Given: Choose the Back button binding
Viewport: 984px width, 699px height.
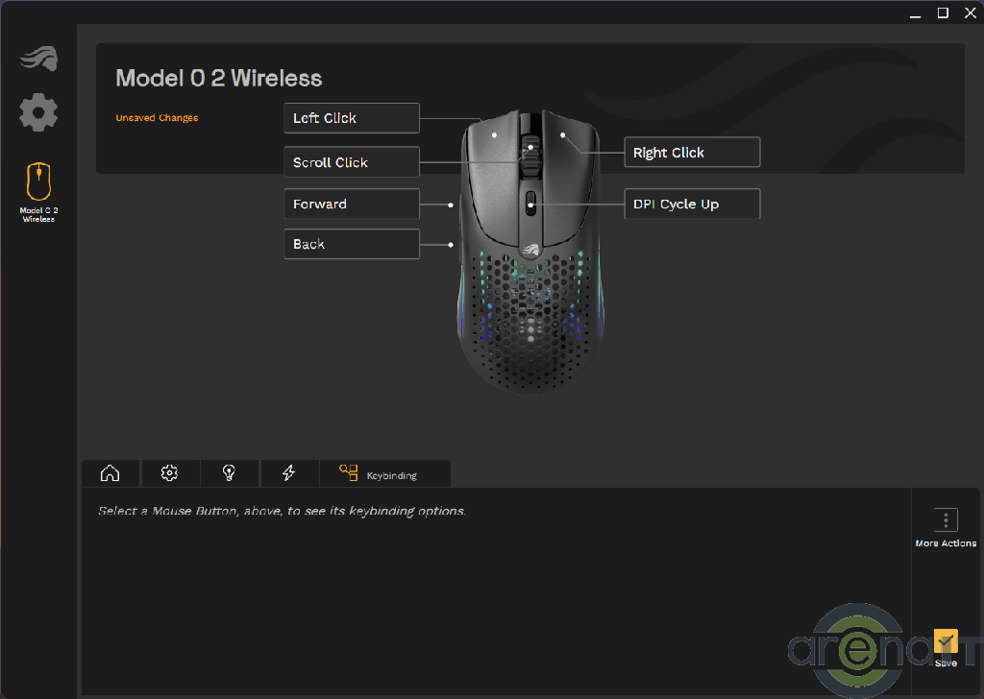Looking at the screenshot, I should point(351,244).
